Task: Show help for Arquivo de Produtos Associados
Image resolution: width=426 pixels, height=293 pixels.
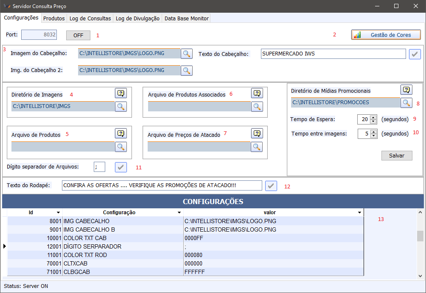Action: 257,93
